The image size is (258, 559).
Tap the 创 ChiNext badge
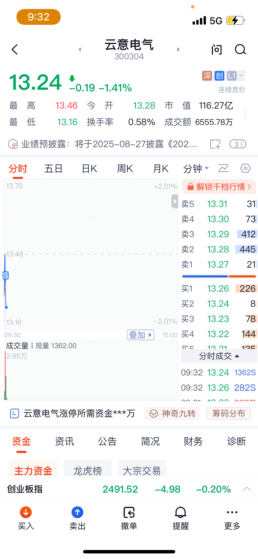tap(219, 76)
